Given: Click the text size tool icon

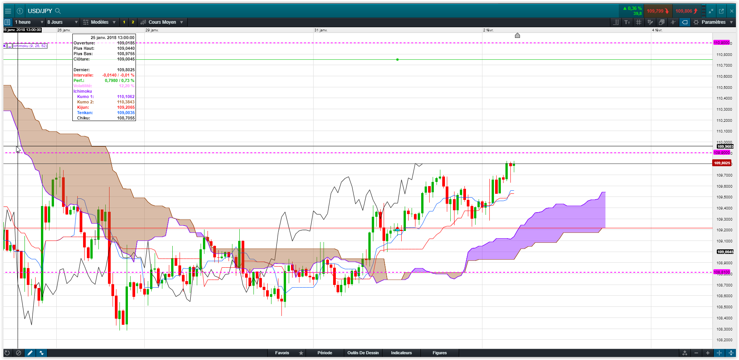Looking at the screenshot, I should pyautogui.click(x=627, y=22).
